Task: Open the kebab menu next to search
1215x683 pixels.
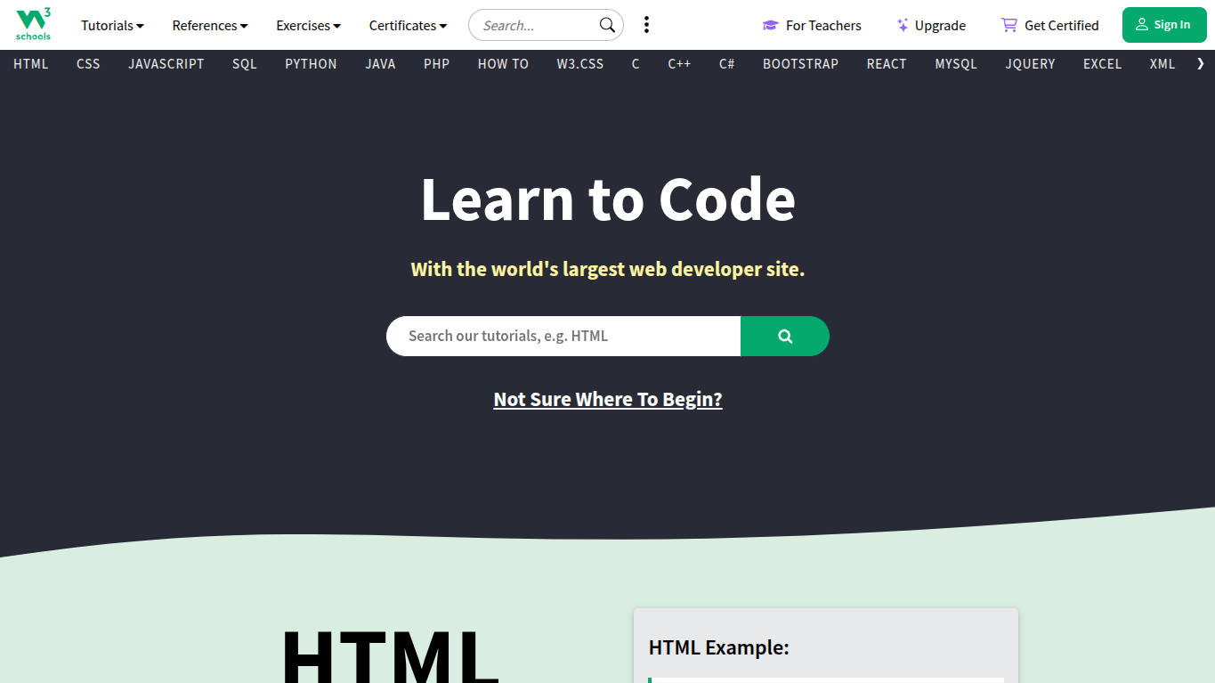Action: point(646,24)
